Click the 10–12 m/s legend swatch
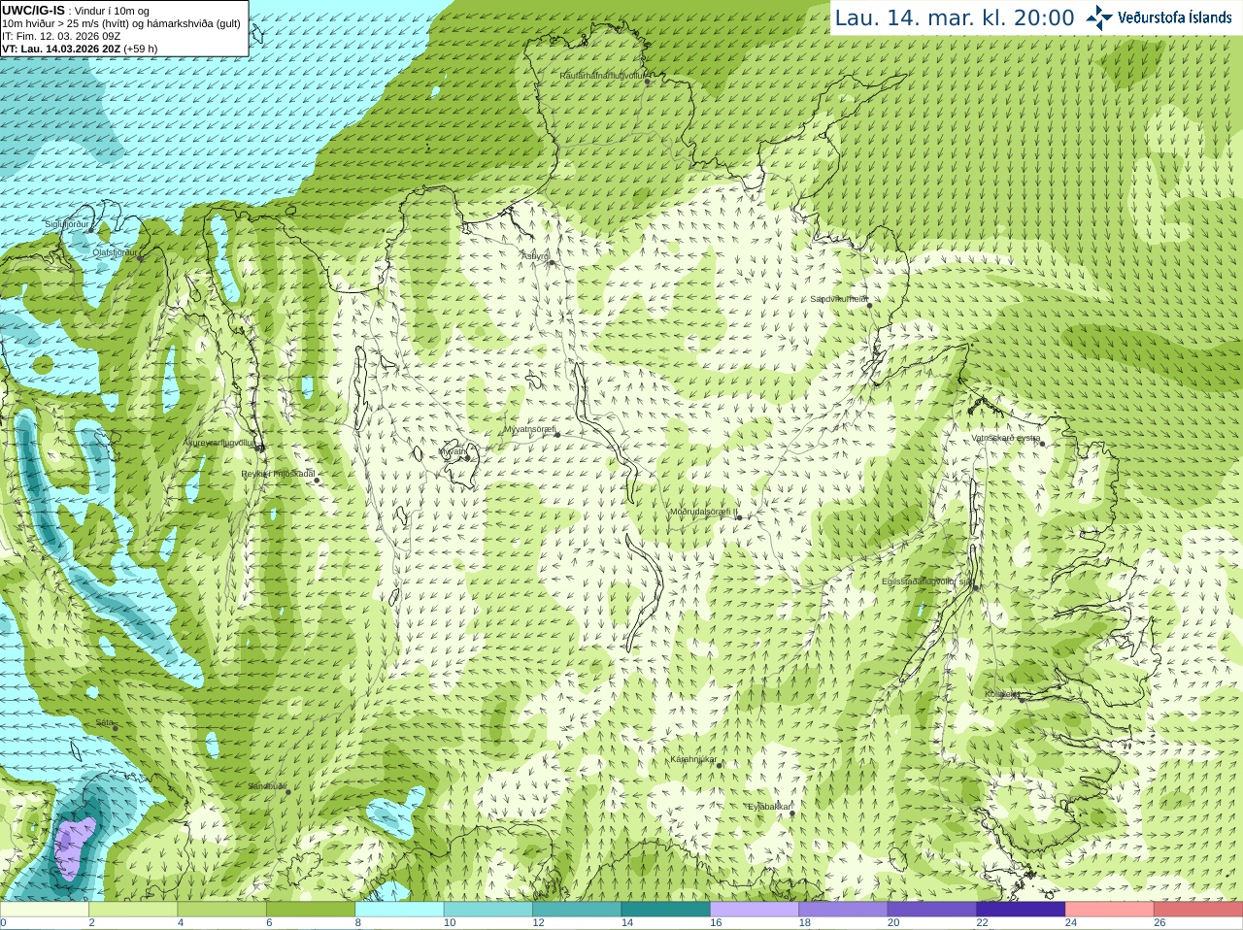The width and height of the screenshot is (1243, 930). click(x=488, y=910)
